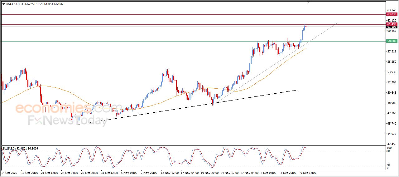Click the FxNewsToday watermark text

[67, 120]
